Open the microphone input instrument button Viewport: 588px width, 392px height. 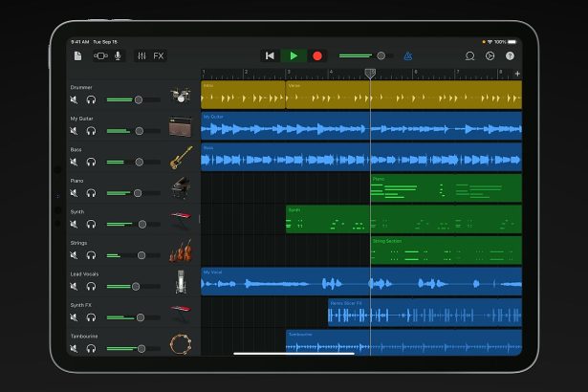[x=118, y=55]
